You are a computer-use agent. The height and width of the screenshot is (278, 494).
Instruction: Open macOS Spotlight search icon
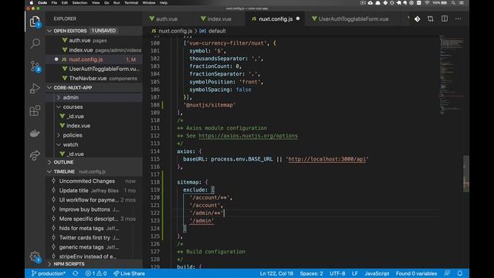453,3
